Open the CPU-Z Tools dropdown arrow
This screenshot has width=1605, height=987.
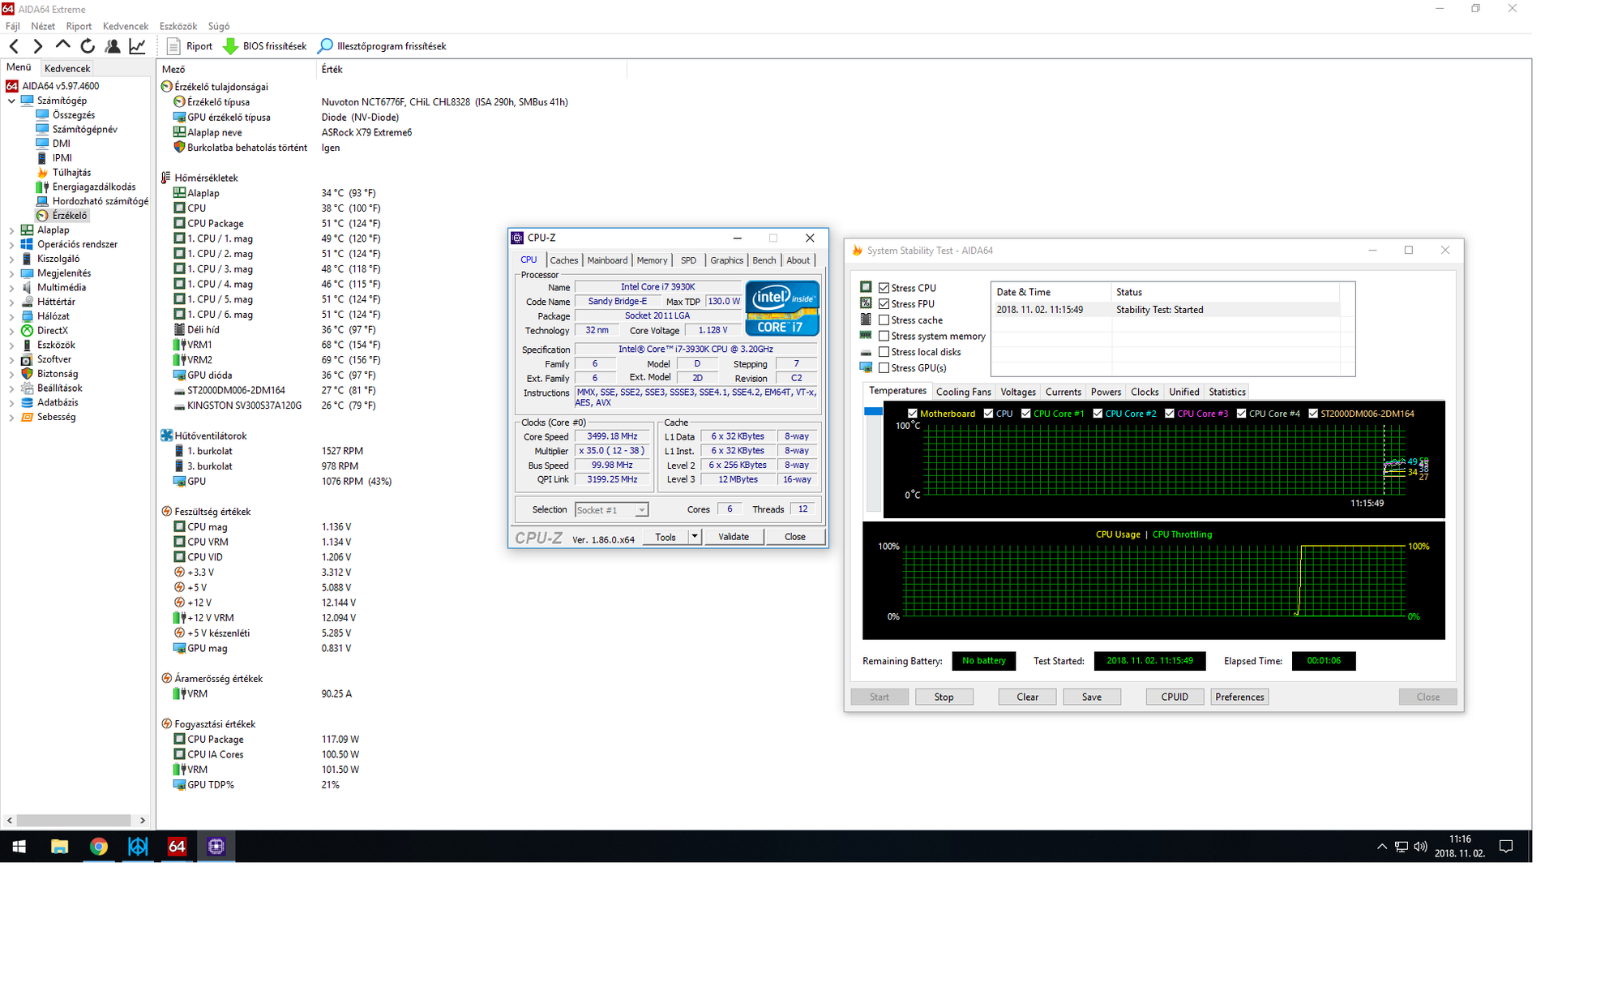(x=695, y=537)
